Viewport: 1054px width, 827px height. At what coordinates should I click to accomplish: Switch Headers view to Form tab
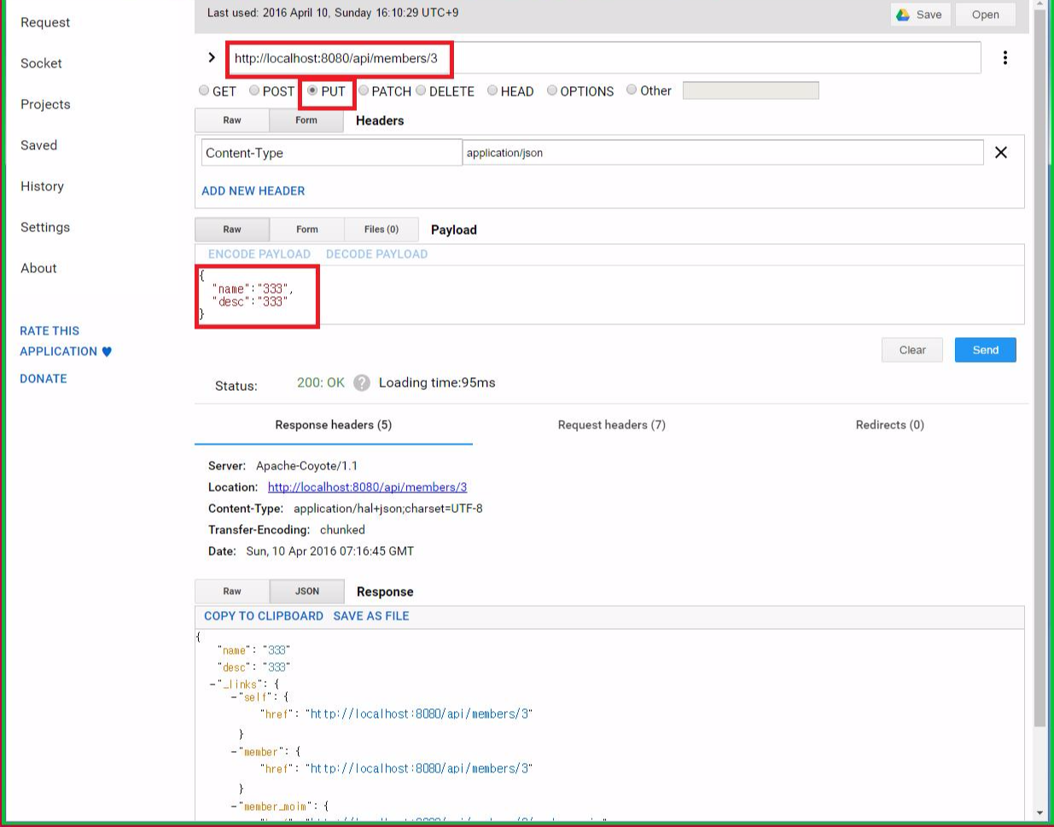click(x=306, y=120)
